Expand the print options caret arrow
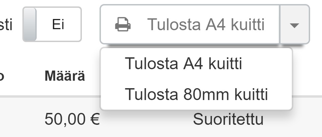This screenshot has width=322, height=137. click(294, 25)
